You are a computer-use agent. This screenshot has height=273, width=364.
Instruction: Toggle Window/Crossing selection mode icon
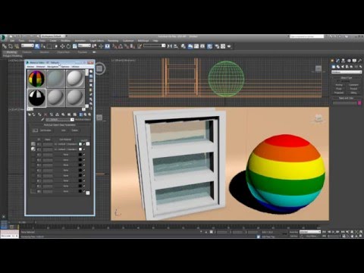pos(55,46)
